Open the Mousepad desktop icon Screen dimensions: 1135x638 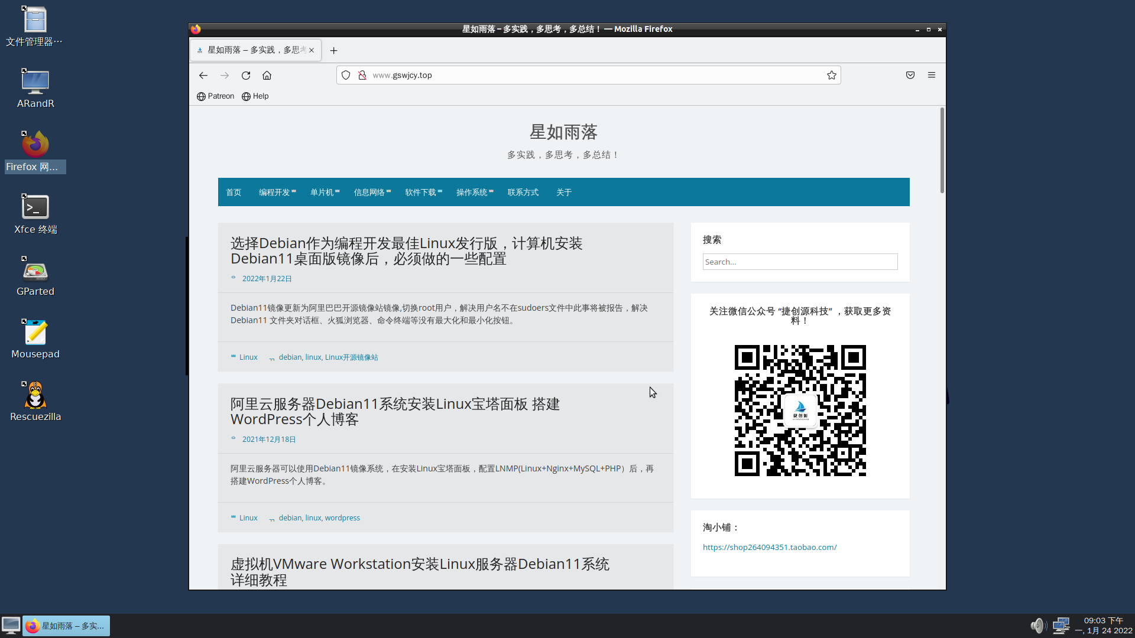click(x=35, y=340)
